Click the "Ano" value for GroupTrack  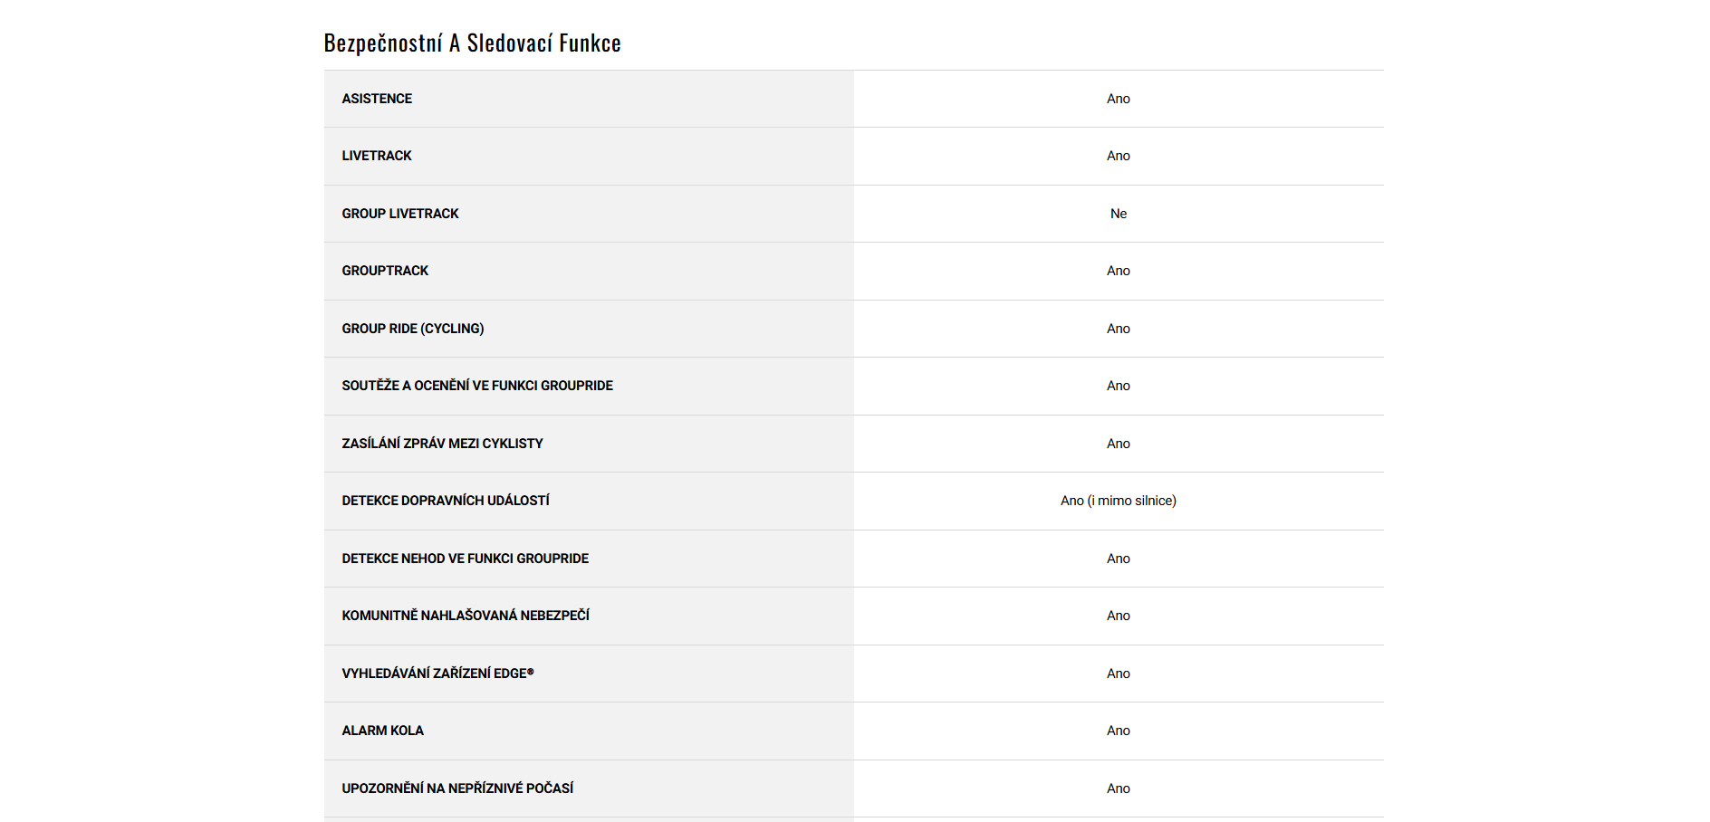(x=1119, y=271)
